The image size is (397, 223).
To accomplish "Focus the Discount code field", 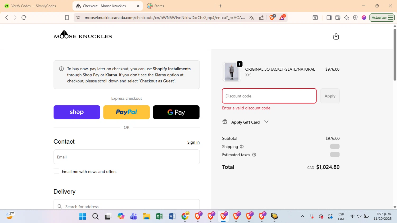I will [x=269, y=96].
